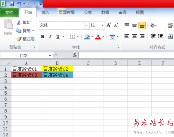Click the merge and center icon

[170, 36]
